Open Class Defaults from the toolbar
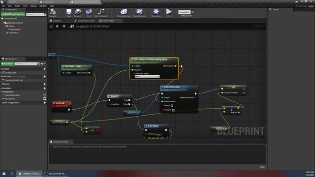315x177 pixels. [139, 12]
